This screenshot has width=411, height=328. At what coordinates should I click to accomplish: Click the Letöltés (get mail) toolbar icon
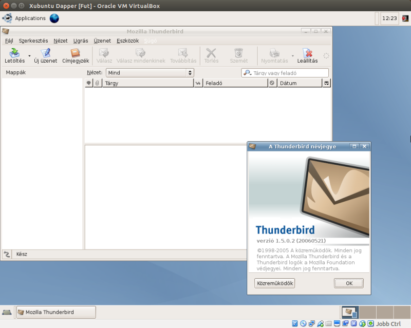(x=15, y=55)
